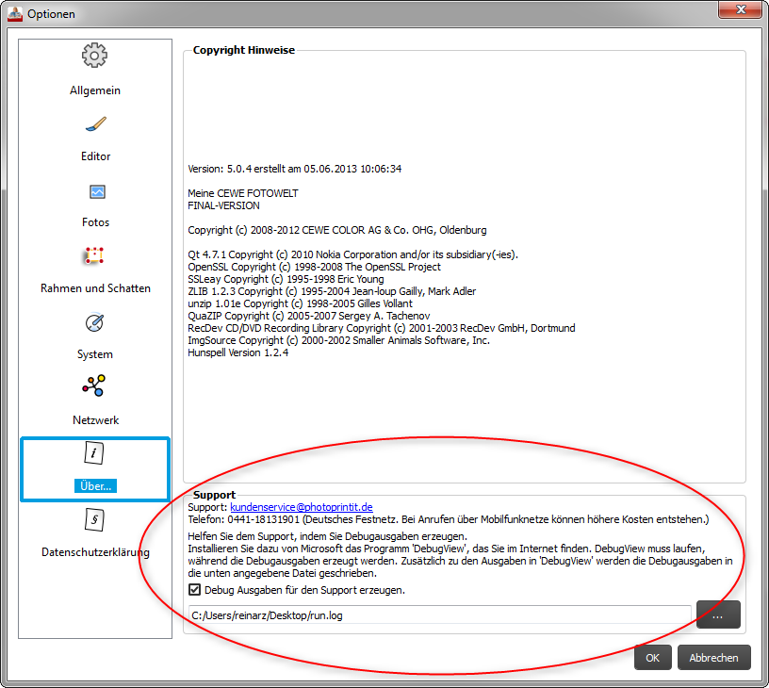Open the System gauge icon
This screenshot has height=688, width=769.
[94, 322]
